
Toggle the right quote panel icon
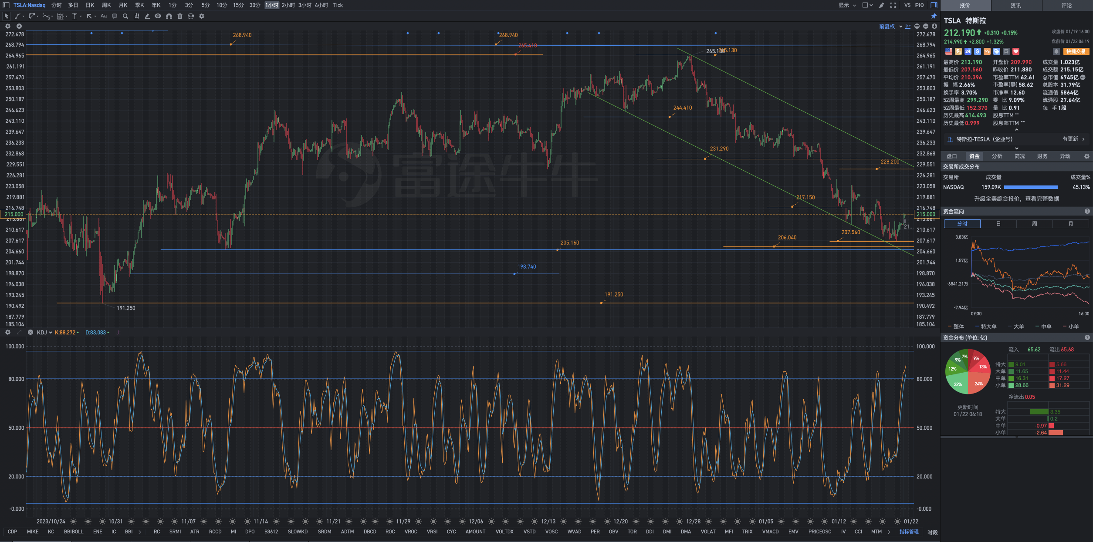pyautogui.click(x=934, y=5)
